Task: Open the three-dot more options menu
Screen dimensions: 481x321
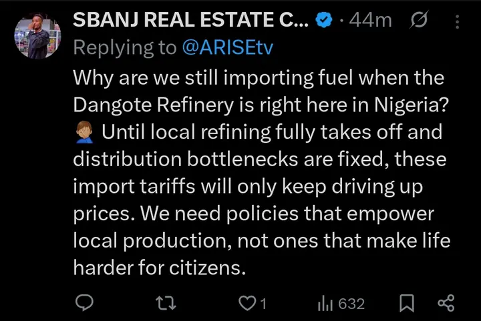Action: [x=457, y=22]
